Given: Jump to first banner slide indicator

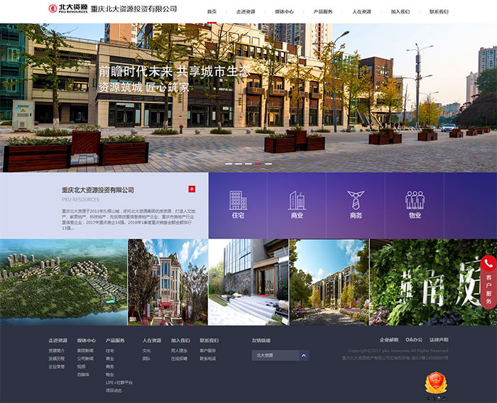Looking at the screenshot, I should [x=228, y=164].
